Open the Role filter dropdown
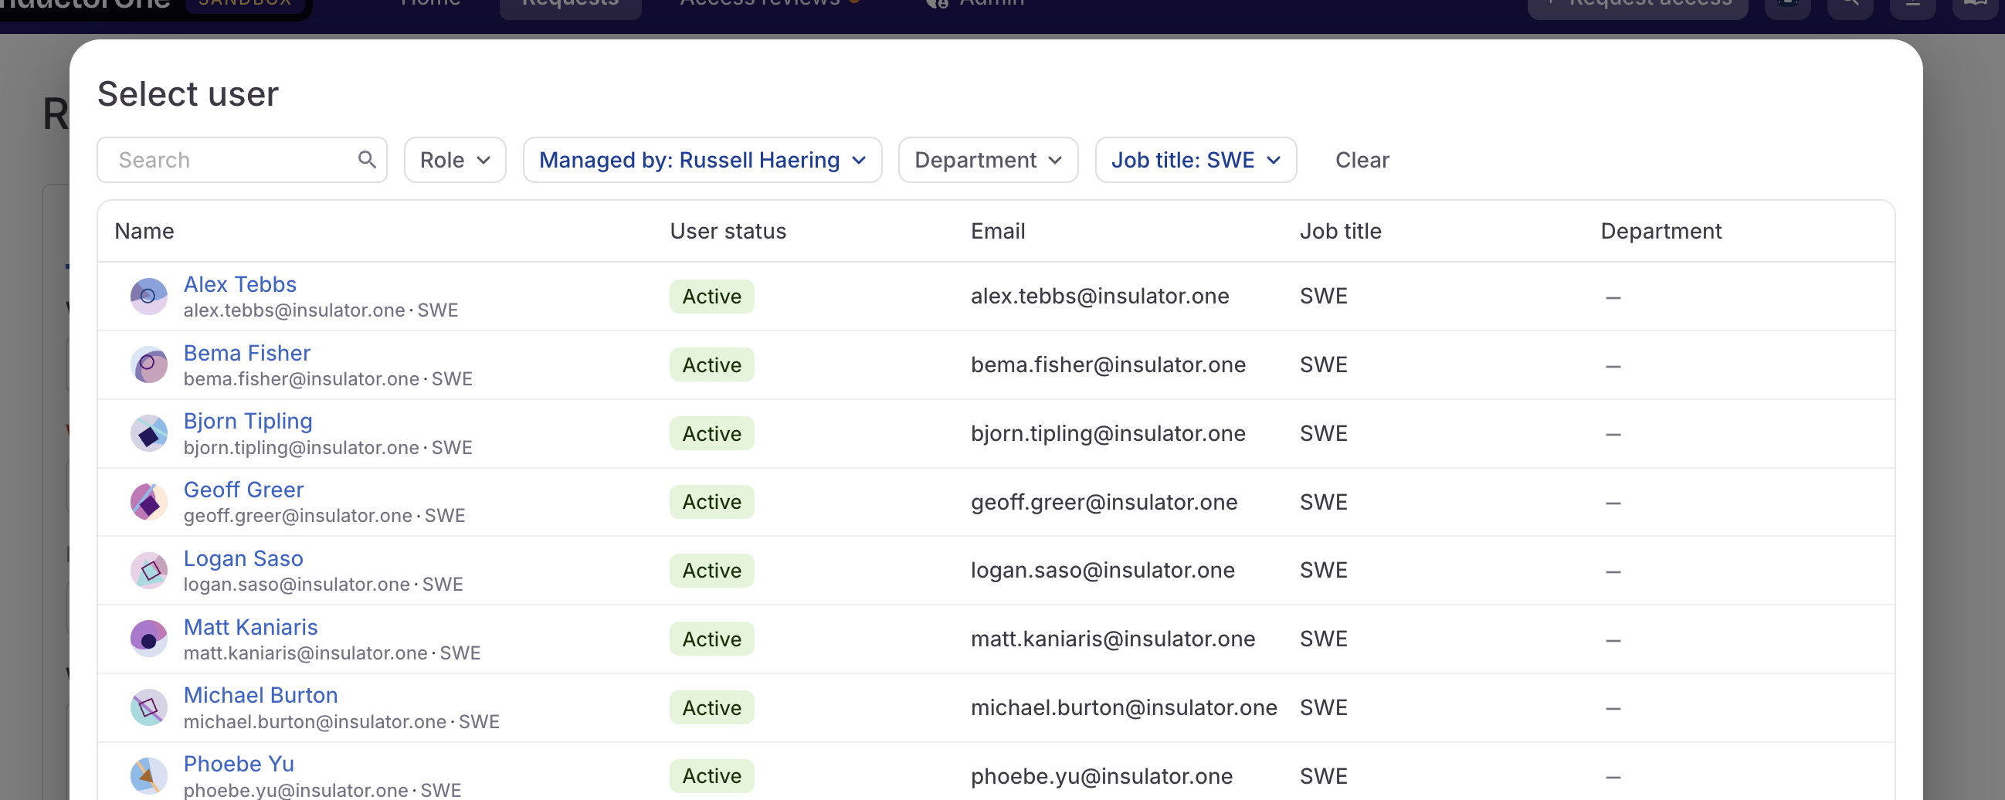Image resolution: width=2005 pixels, height=800 pixels. tap(455, 160)
